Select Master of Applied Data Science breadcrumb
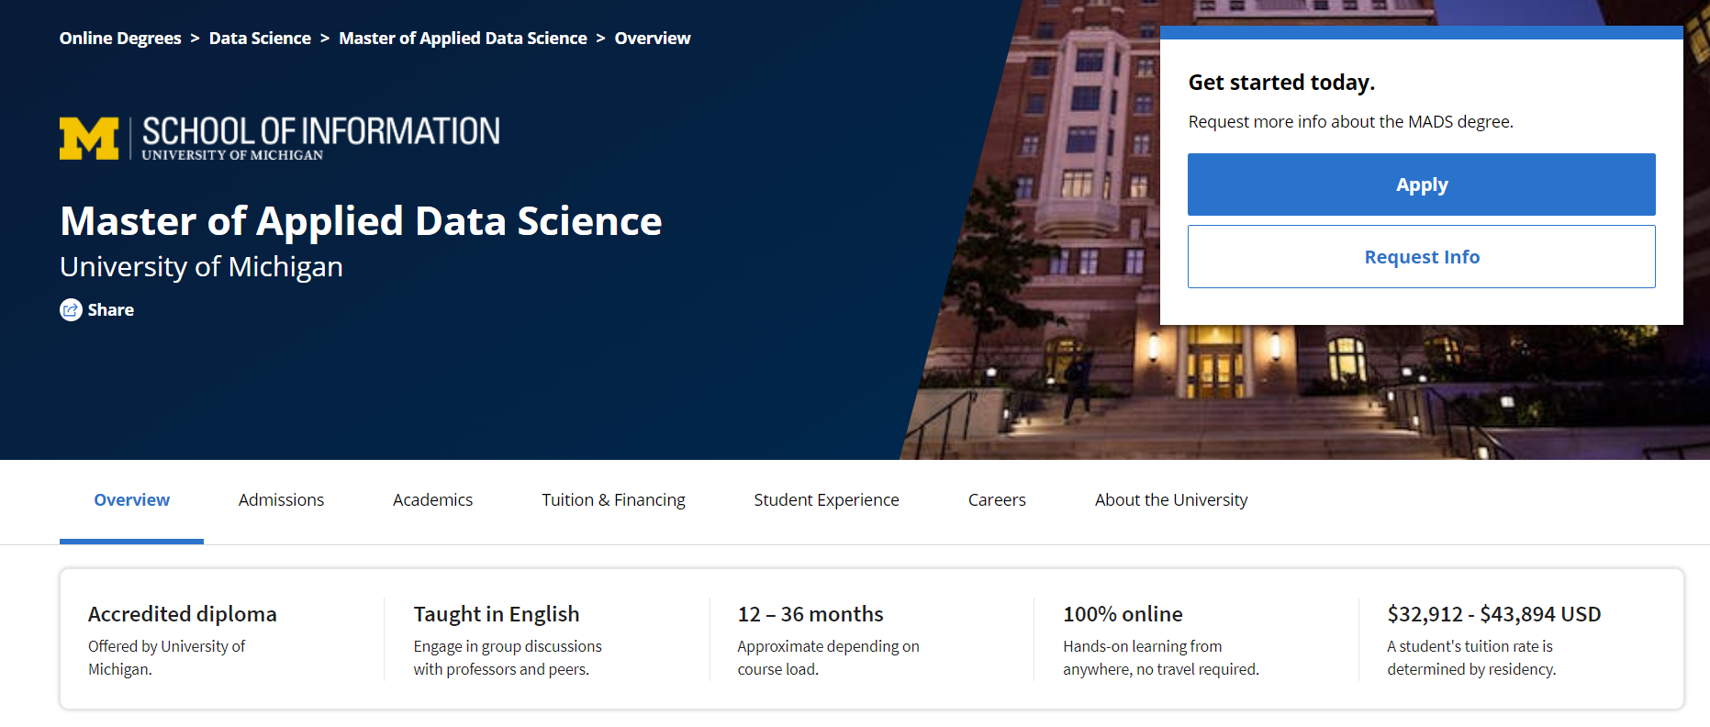This screenshot has width=1710, height=727. click(463, 39)
